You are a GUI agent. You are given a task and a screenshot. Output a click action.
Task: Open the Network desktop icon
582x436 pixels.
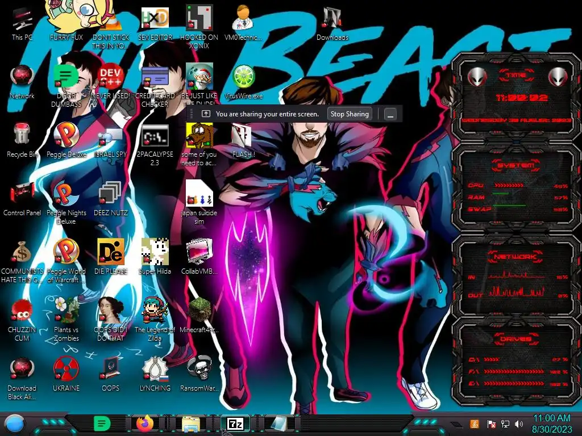click(22, 82)
